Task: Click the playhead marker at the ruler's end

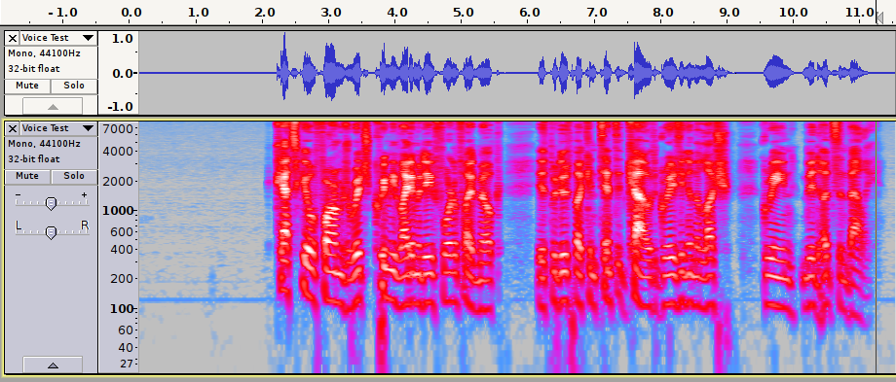Action: [878, 17]
